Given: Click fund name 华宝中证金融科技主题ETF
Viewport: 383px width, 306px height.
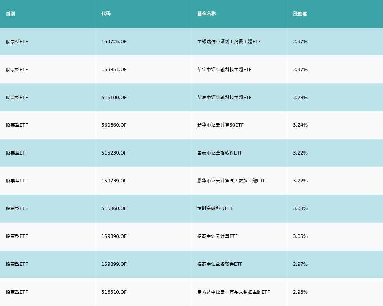Looking at the screenshot, I should point(224,70).
